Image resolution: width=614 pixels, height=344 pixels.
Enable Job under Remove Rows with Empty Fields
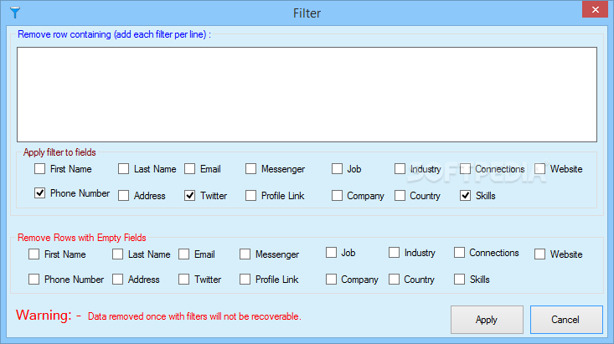(331, 253)
